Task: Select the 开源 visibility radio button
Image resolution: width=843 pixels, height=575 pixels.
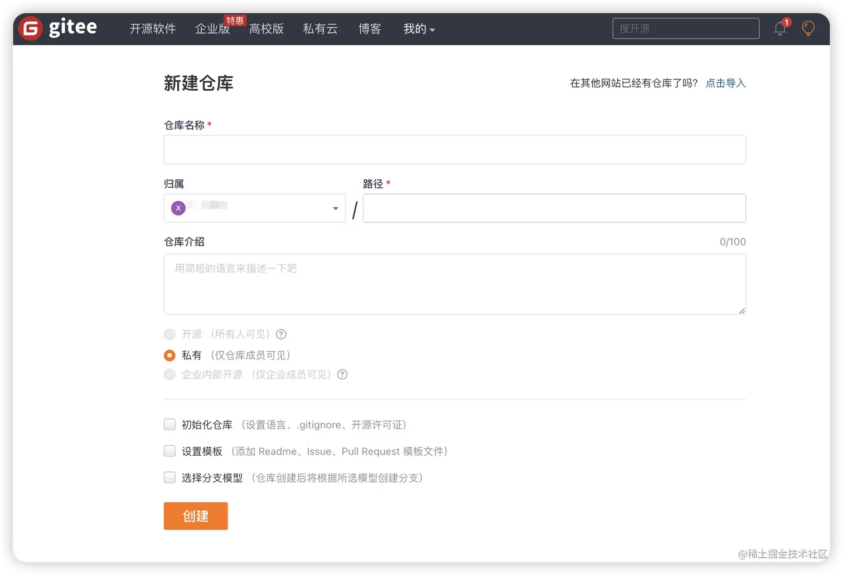Action: (x=169, y=334)
